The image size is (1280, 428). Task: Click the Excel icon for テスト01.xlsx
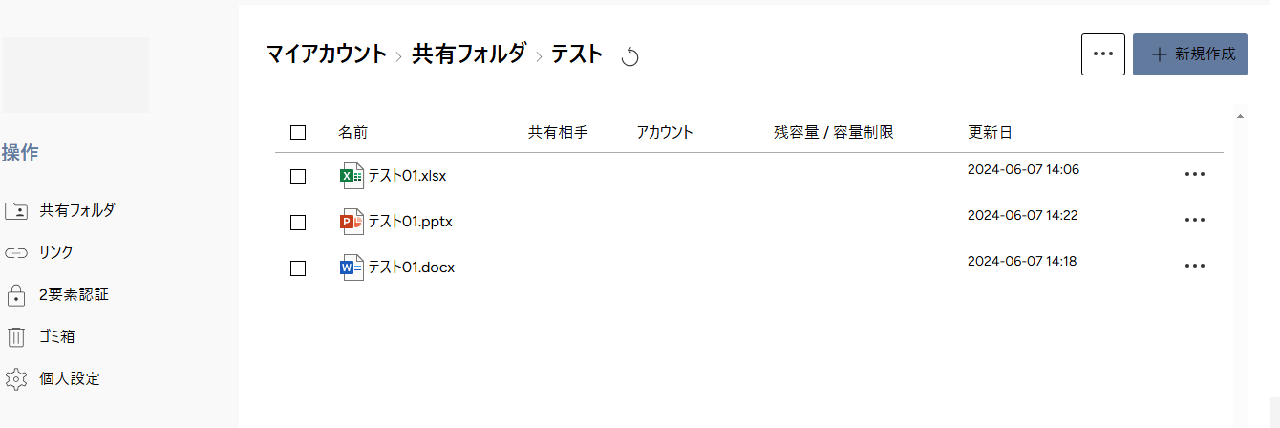[352, 176]
